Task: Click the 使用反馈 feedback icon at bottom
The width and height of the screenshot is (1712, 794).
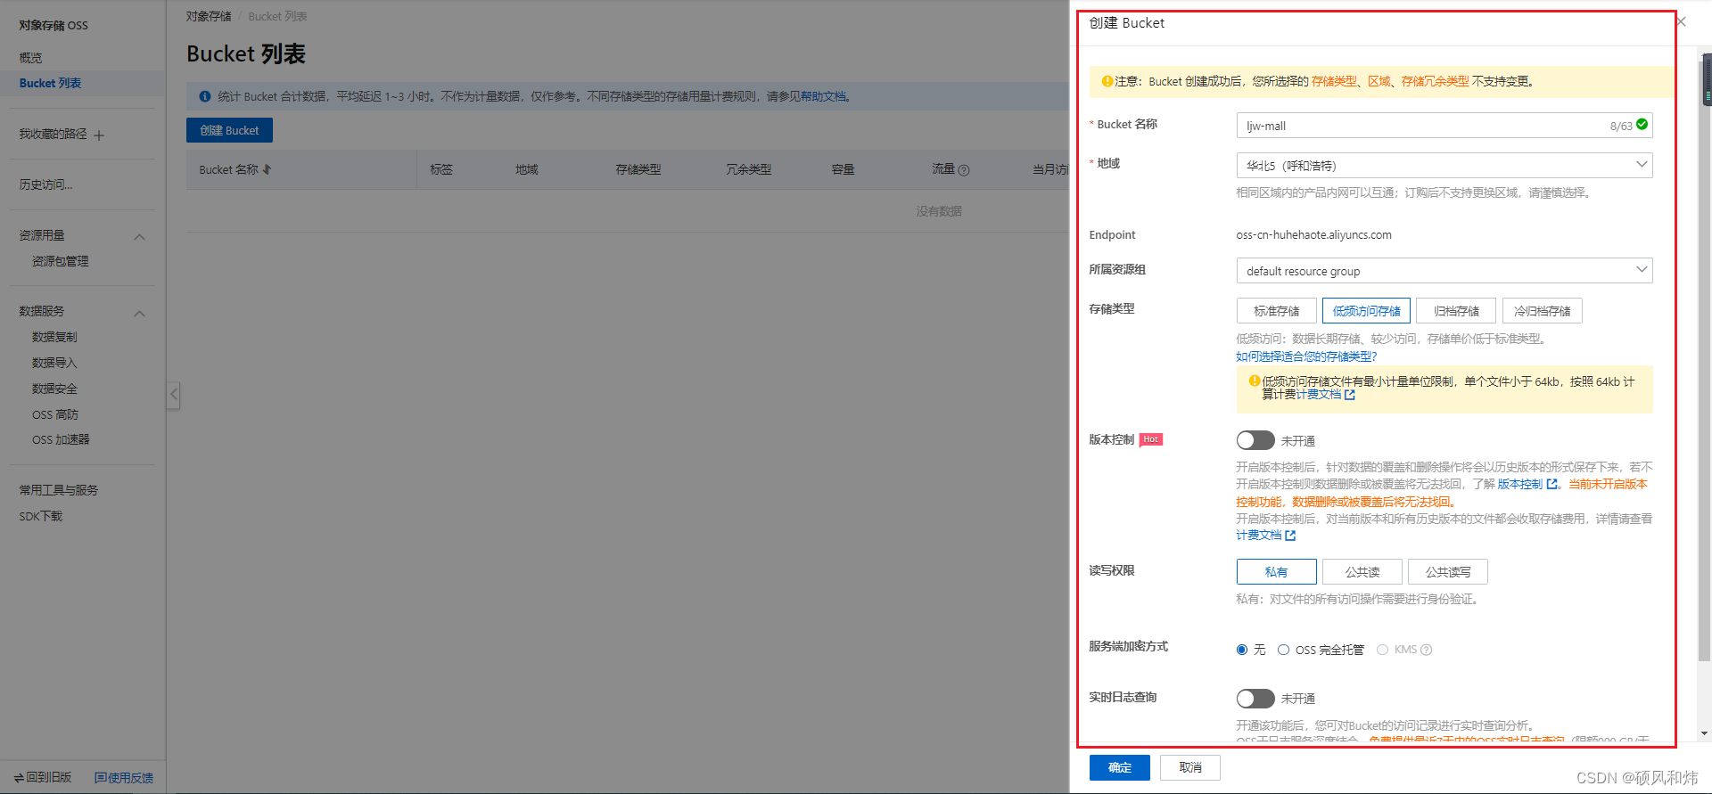Action: [x=100, y=778]
